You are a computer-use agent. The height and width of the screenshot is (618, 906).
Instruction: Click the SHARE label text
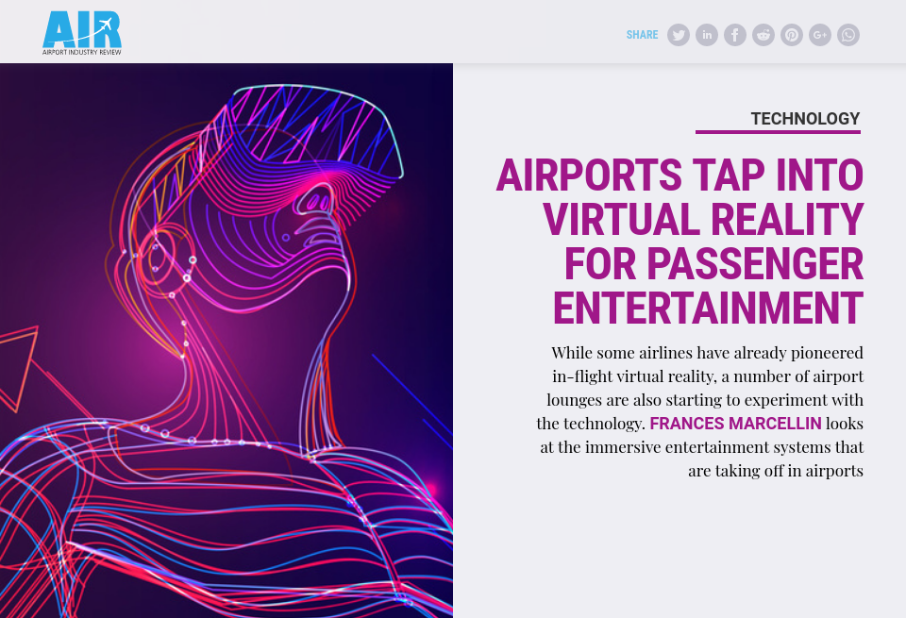tap(642, 35)
